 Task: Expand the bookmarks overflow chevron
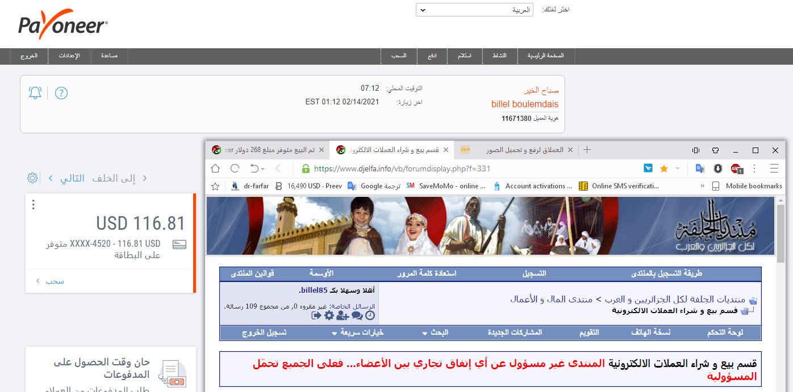click(703, 186)
